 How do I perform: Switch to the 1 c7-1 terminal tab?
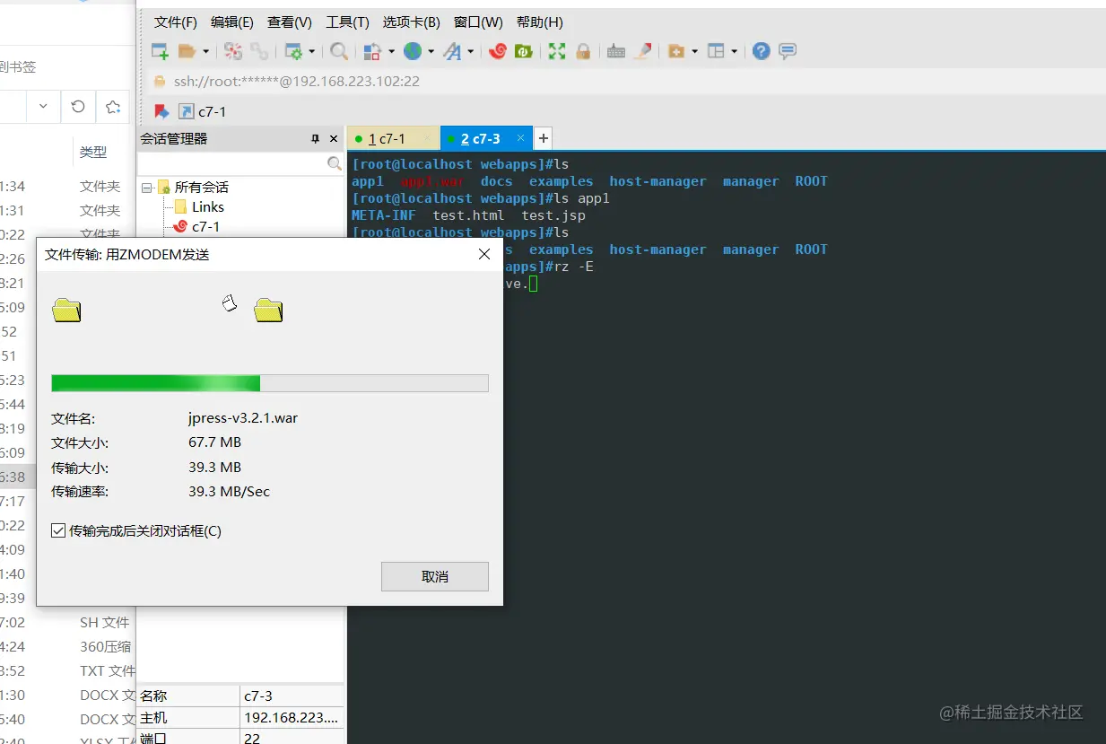(393, 138)
